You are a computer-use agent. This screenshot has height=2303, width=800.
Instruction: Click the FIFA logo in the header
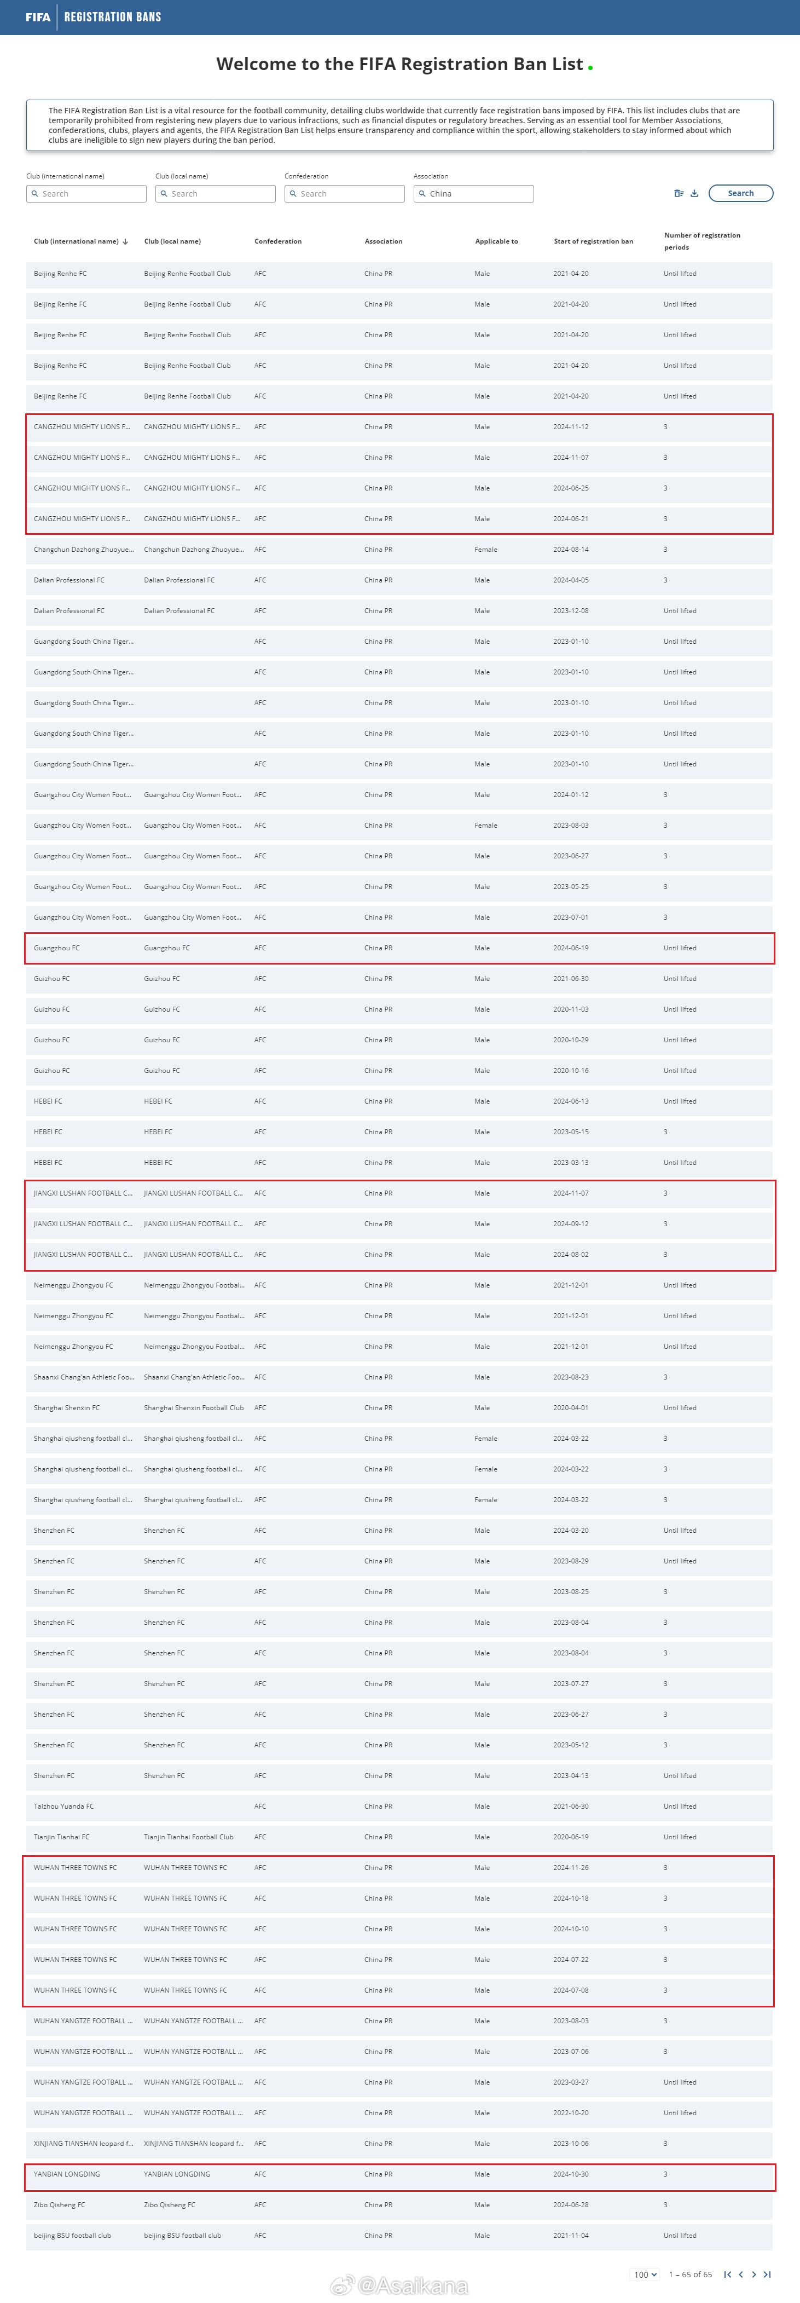[38, 17]
